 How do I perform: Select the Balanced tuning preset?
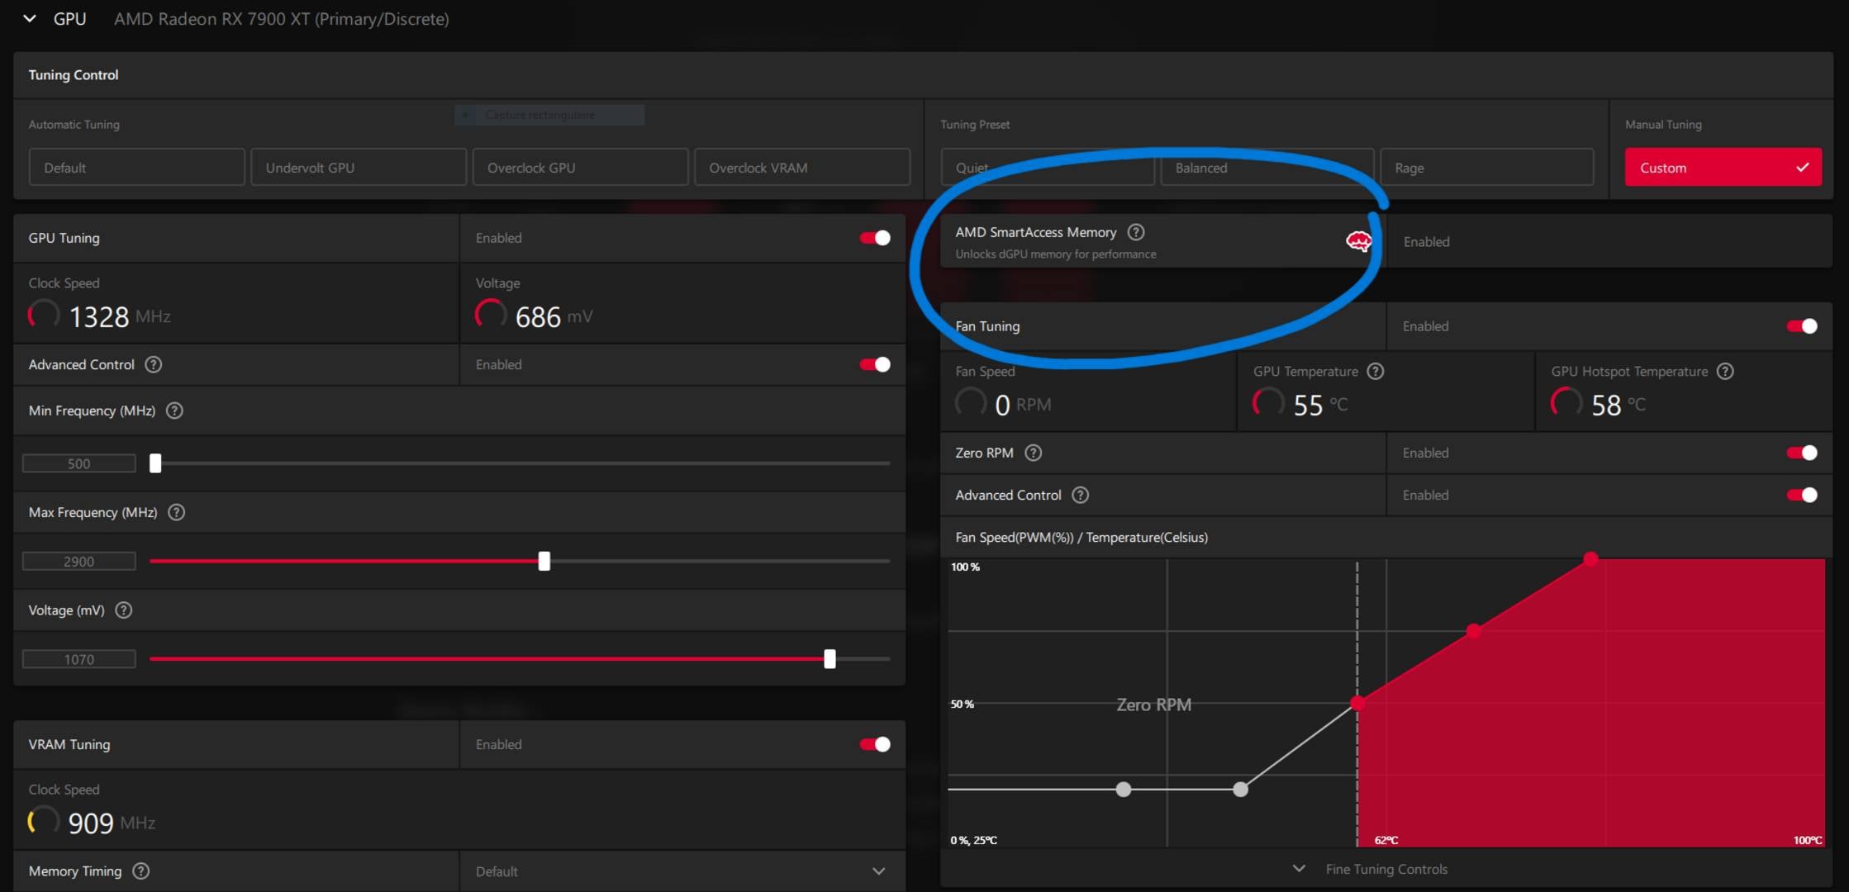pyautogui.click(x=1267, y=168)
